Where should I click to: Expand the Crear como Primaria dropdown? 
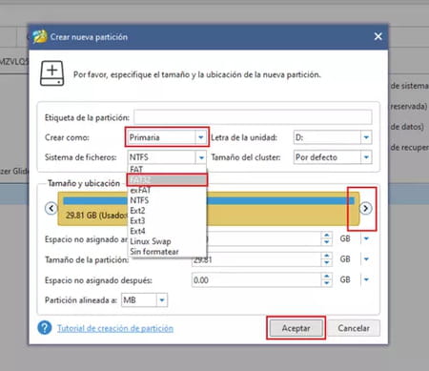click(x=201, y=137)
